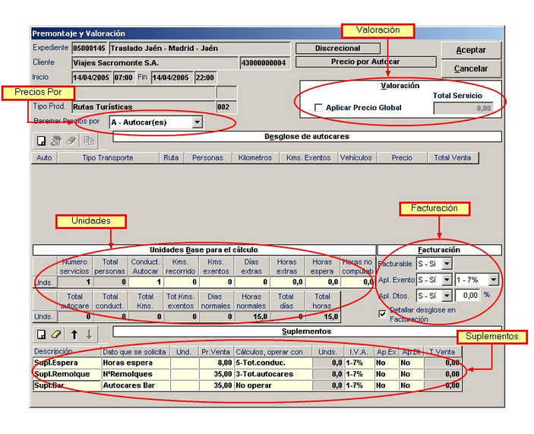Select the Supl.Espera row description
This screenshot has width=534, height=434.
[x=67, y=363]
